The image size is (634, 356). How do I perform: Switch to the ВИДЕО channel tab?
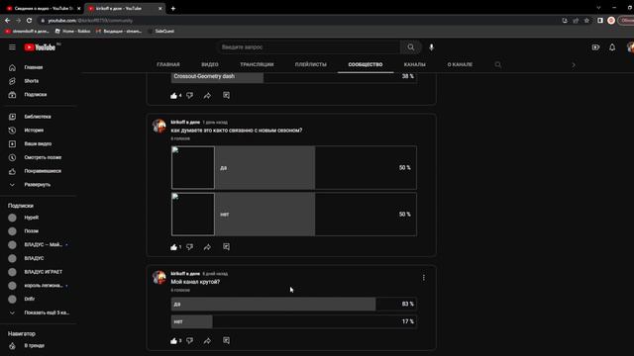(210, 64)
